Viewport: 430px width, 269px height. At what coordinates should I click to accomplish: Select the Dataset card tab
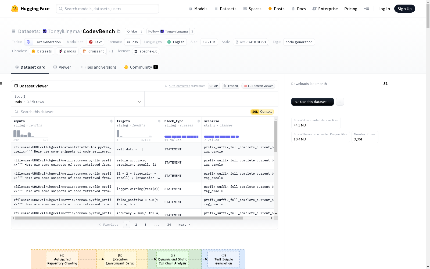[x=30, y=67]
